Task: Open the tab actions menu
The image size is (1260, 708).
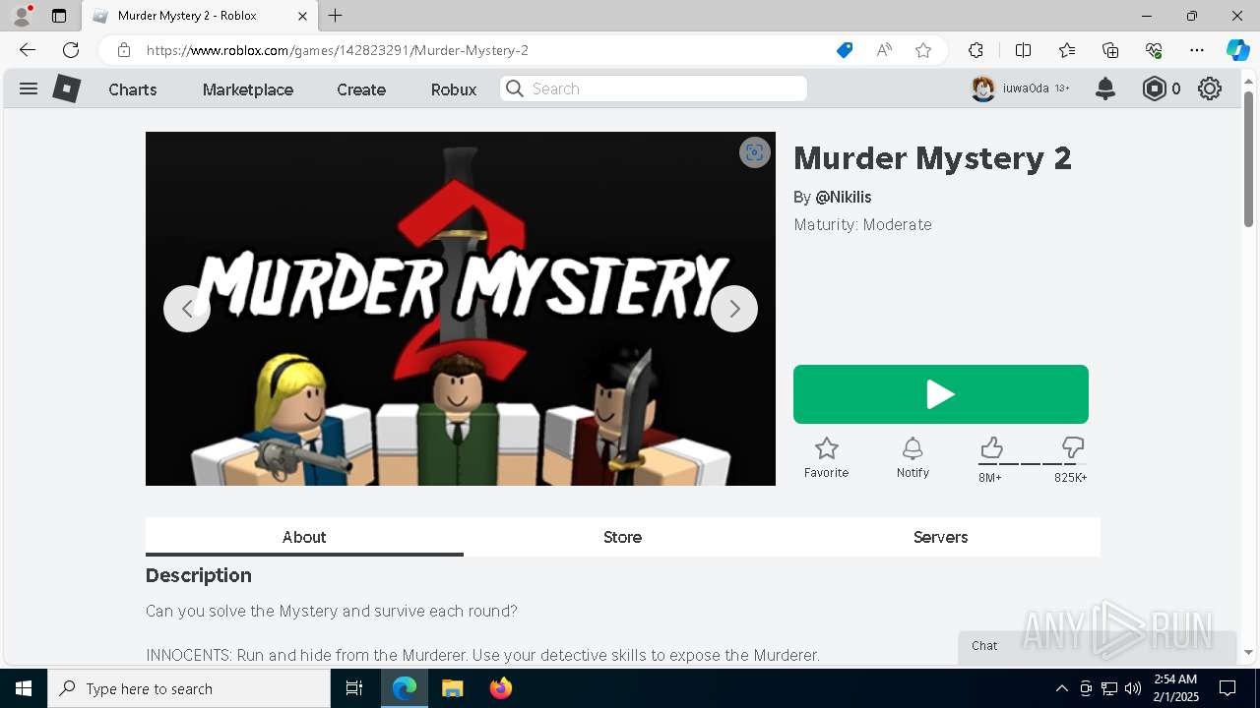Action: pyautogui.click(x=59, y=16)
